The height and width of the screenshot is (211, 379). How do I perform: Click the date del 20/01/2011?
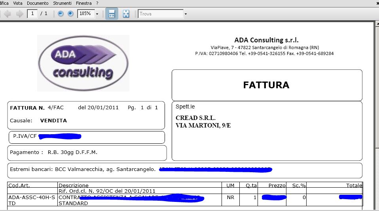click(x=98, y=107)
